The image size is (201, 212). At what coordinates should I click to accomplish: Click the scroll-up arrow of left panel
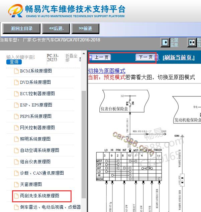(84, 53)
